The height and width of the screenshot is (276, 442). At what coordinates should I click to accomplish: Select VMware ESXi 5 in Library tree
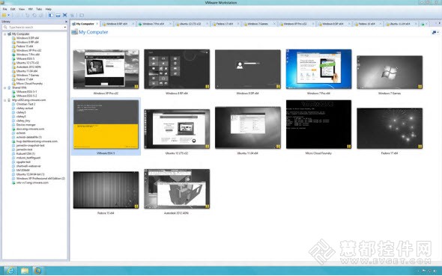click(x=25, y=59)
